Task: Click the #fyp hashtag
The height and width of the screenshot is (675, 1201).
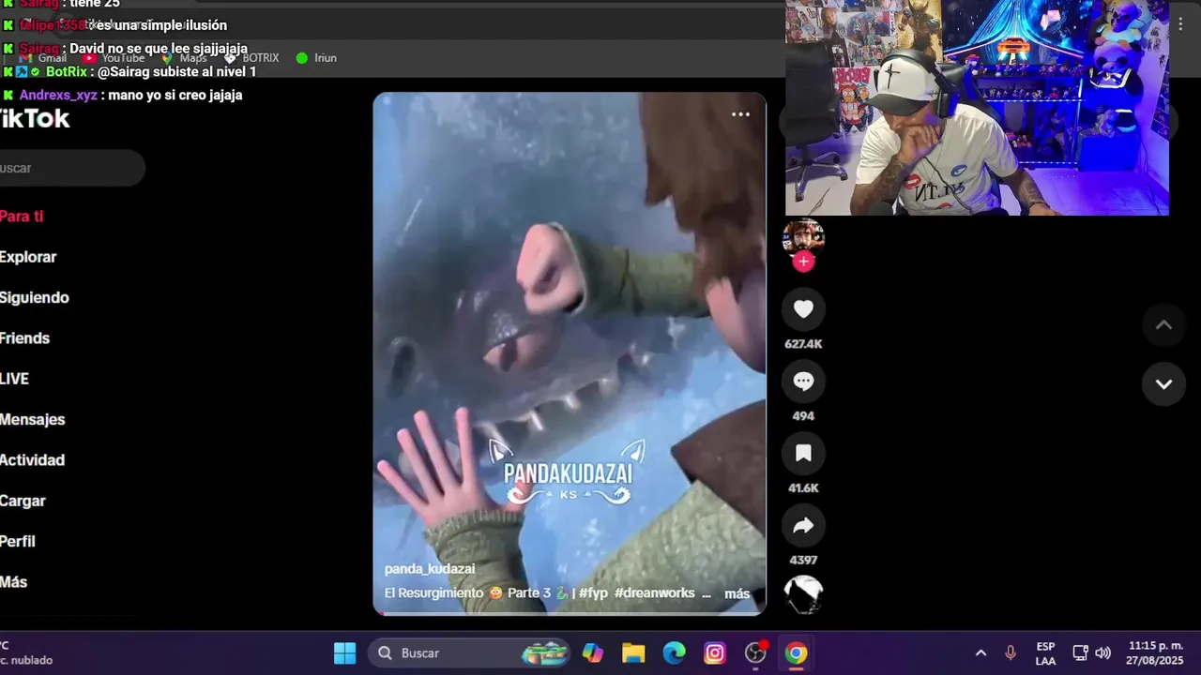Action: pos(593,593)
